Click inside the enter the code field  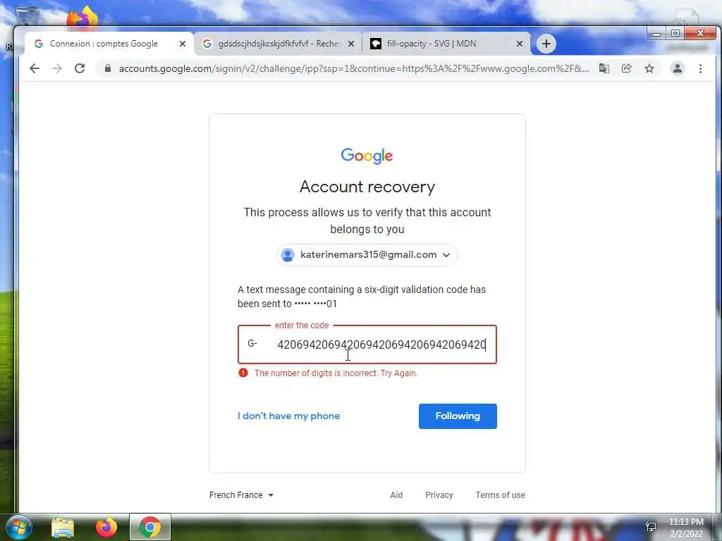coord(367,344)
